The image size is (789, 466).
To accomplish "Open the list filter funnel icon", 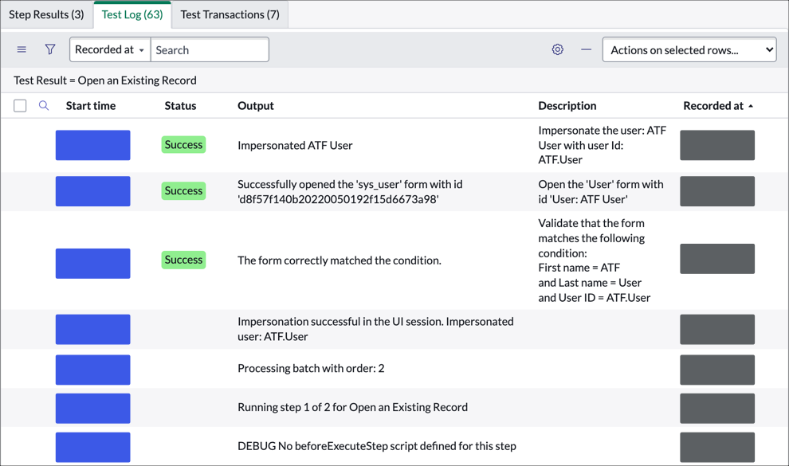I will (x=49, y=49).
